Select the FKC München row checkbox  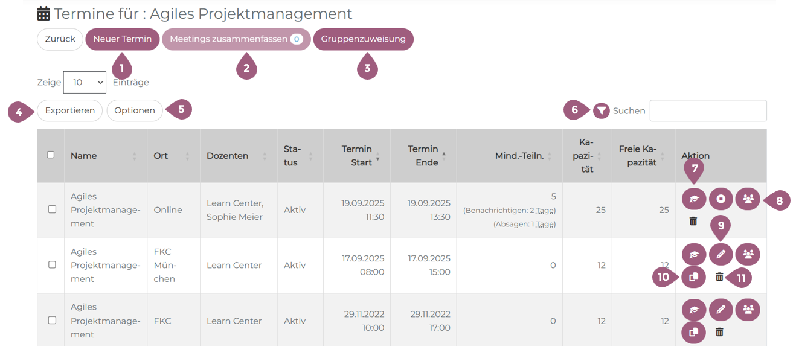pyautogui.click(x=52, y=265)
